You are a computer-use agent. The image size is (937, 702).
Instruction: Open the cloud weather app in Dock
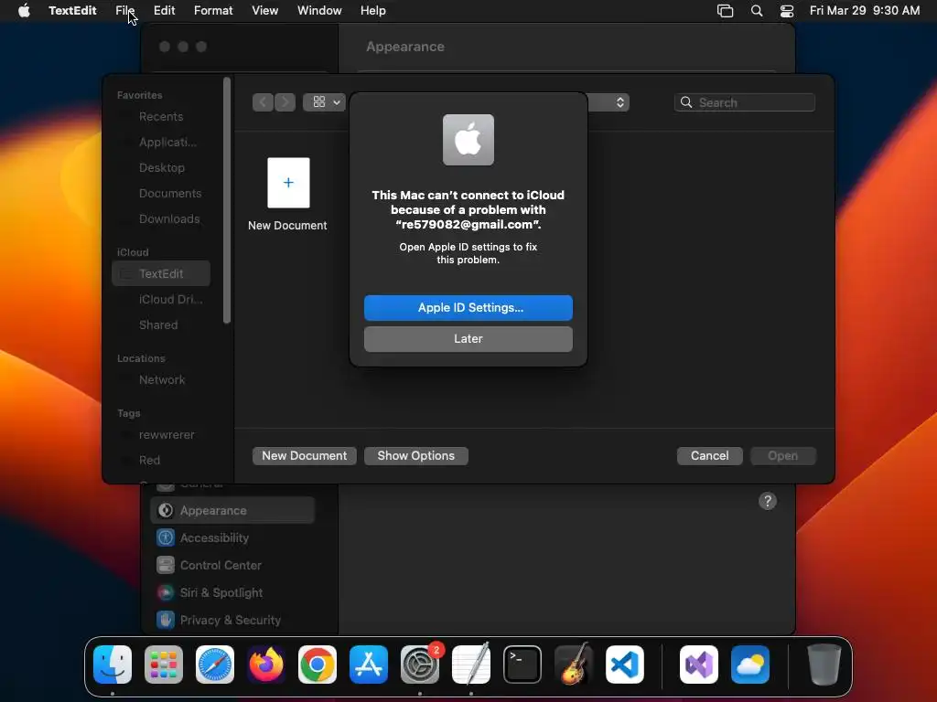point(750,665)
